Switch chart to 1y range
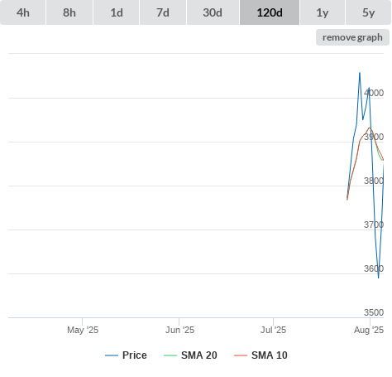The height and width of the screenshot is (377, 392). click(x=323, y=12)
